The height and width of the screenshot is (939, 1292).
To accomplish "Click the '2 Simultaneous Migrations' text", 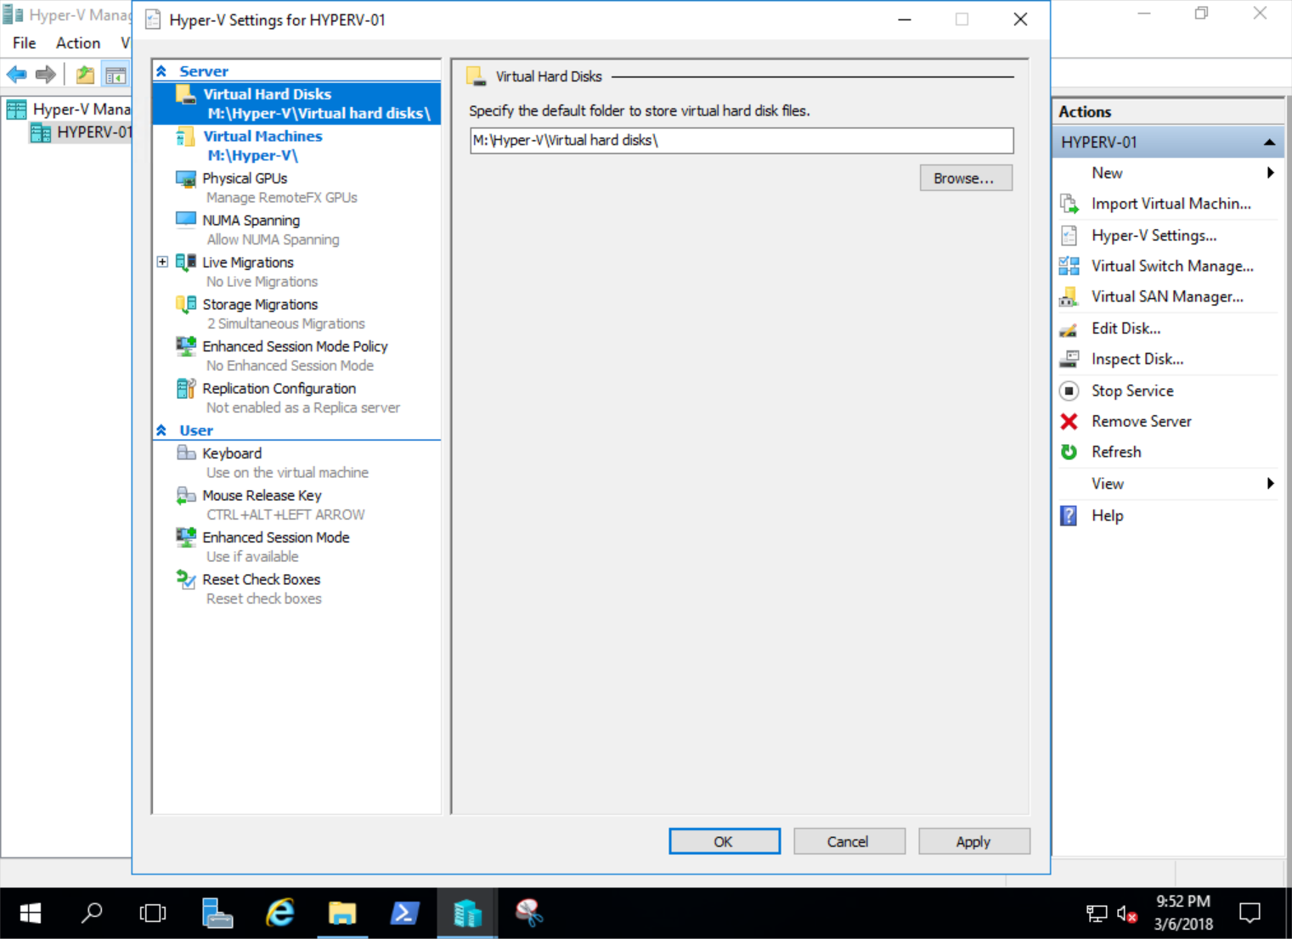I will (x=286, y=323).
